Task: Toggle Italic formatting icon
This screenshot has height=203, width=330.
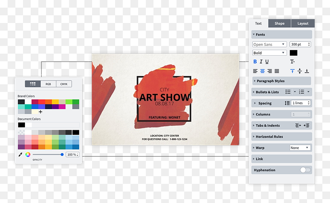Action: [x=261, y=62]
